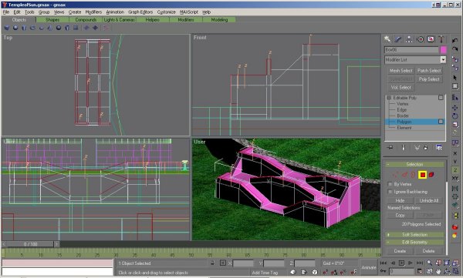The image size is (463, 278).
Task: Click the Undo arrow icon
Action: [455, 40]
